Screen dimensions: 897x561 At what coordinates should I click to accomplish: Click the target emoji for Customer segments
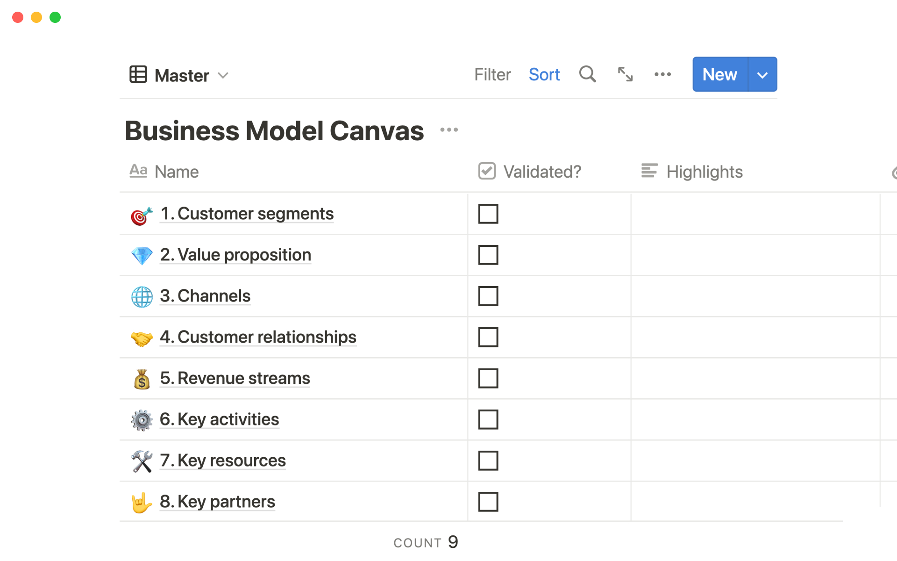pos(142,215)
